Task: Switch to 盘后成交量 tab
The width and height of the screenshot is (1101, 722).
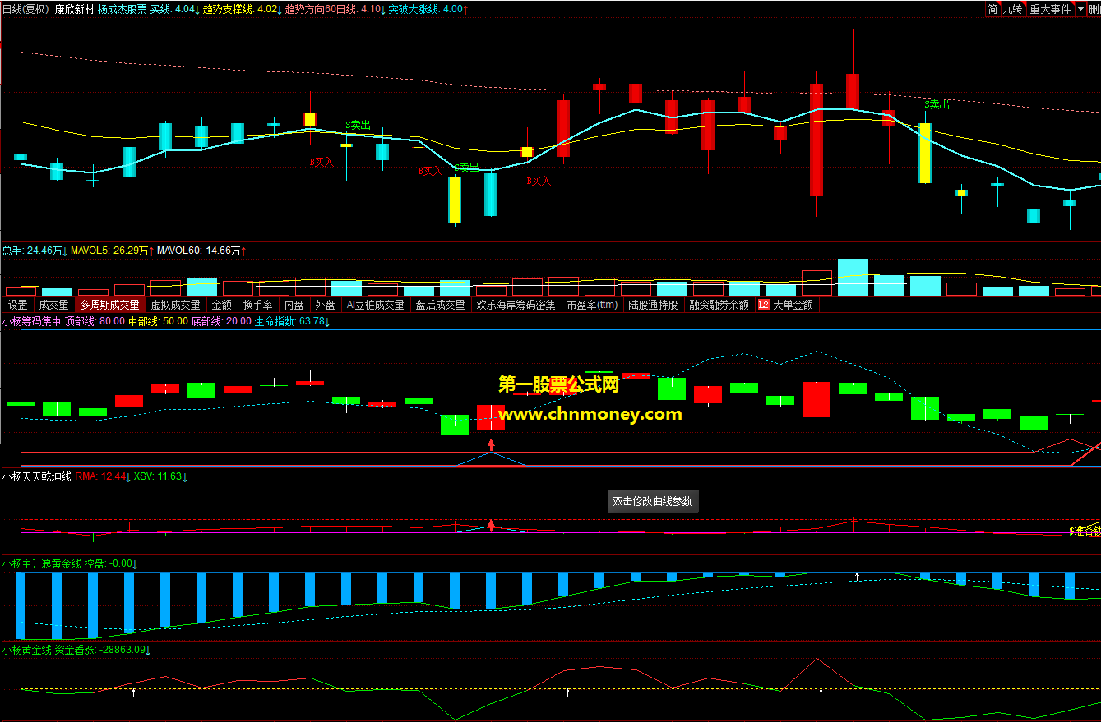Action: click(440, 305)
